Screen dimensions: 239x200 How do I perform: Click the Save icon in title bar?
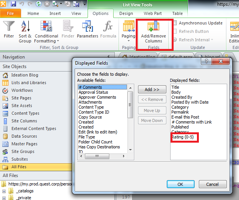tap(13, 4)
